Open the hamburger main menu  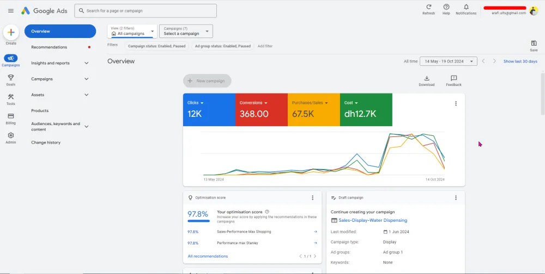tap(11, 11)
